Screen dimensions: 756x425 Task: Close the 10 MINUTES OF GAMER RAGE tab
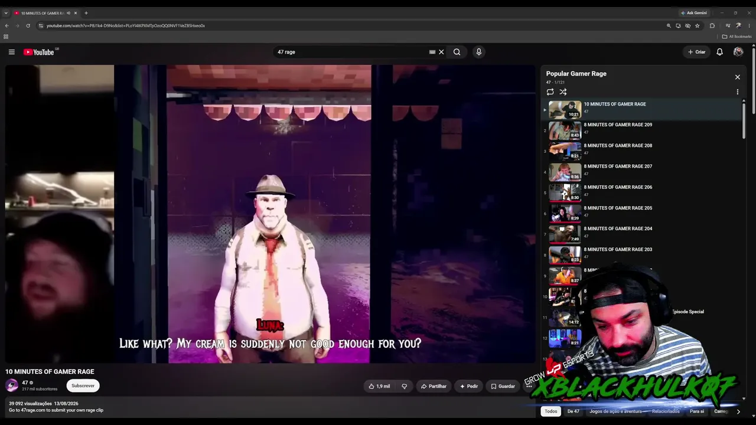(76, 13)
